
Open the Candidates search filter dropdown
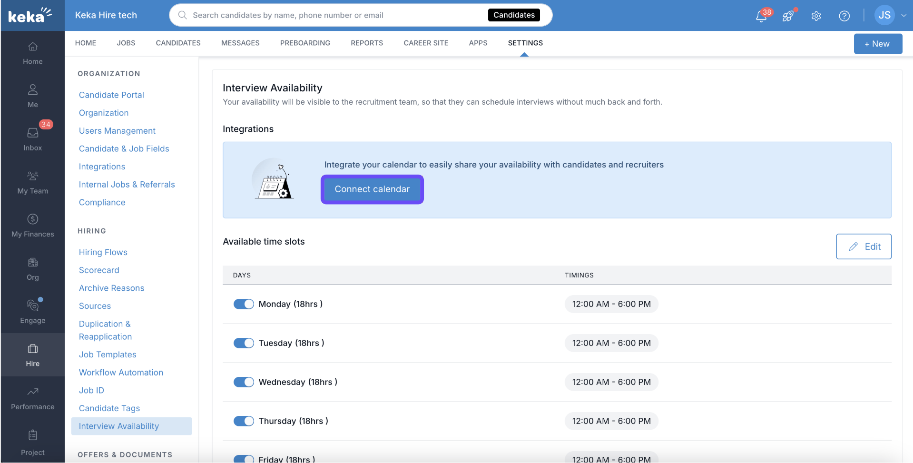click(x=514, y=15)
